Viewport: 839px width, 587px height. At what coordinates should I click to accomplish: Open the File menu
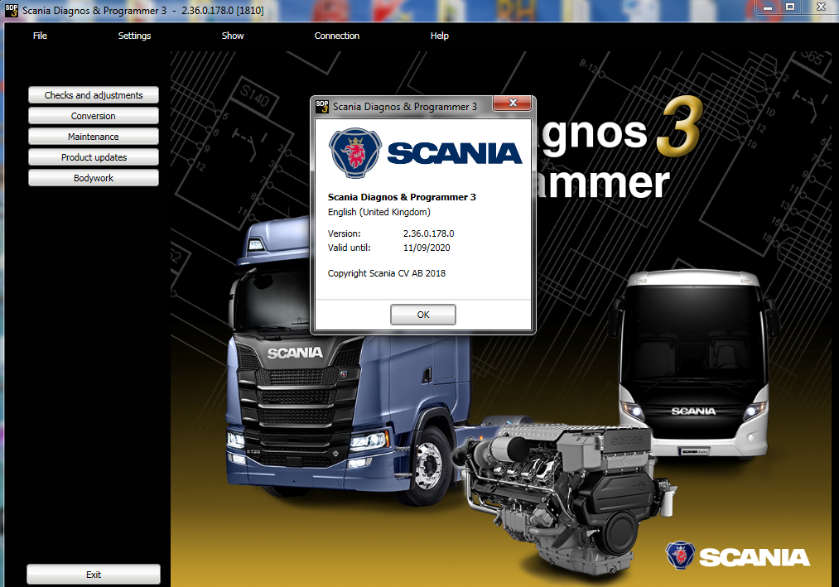pyautogui.click(x=40, y=36)
